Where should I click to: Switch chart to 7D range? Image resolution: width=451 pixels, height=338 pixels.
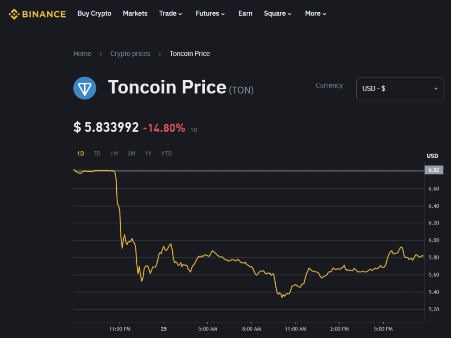point(97,154)
